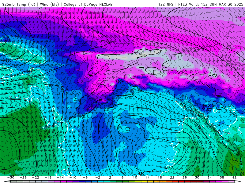The height and width of the screenshot is (183, 245).
Task: Click the '925mb Temp (°C)' title text
Action: [x=19, y=4]
